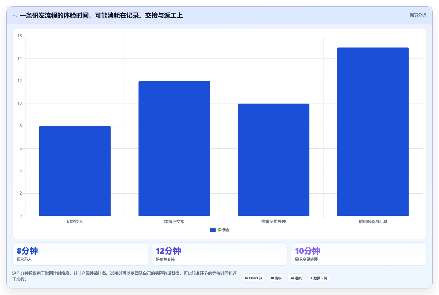
Task: Click the 数据卡片 tag chip
Action: pos(319,278)
